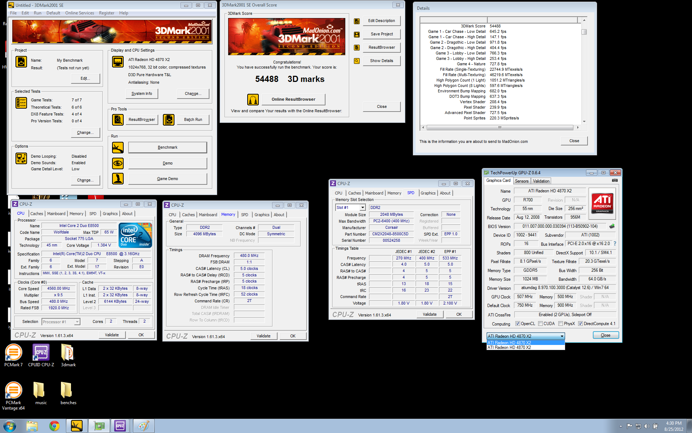Click the Paint icon in the taskbar
The width and height of the screenshot is (692, 433).
143,426
